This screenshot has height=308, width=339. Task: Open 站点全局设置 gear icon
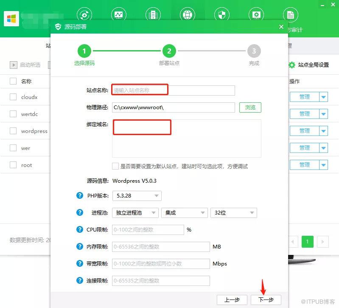click(292, 65)
